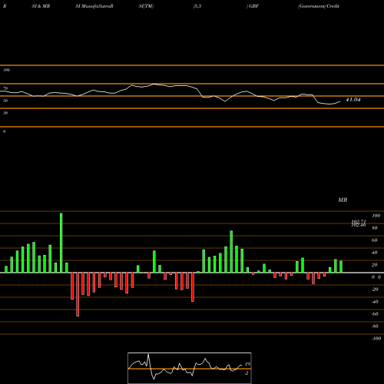The image size is (384, 384).
Task: Click the RSI axis label 50
Action: (5, 101)
